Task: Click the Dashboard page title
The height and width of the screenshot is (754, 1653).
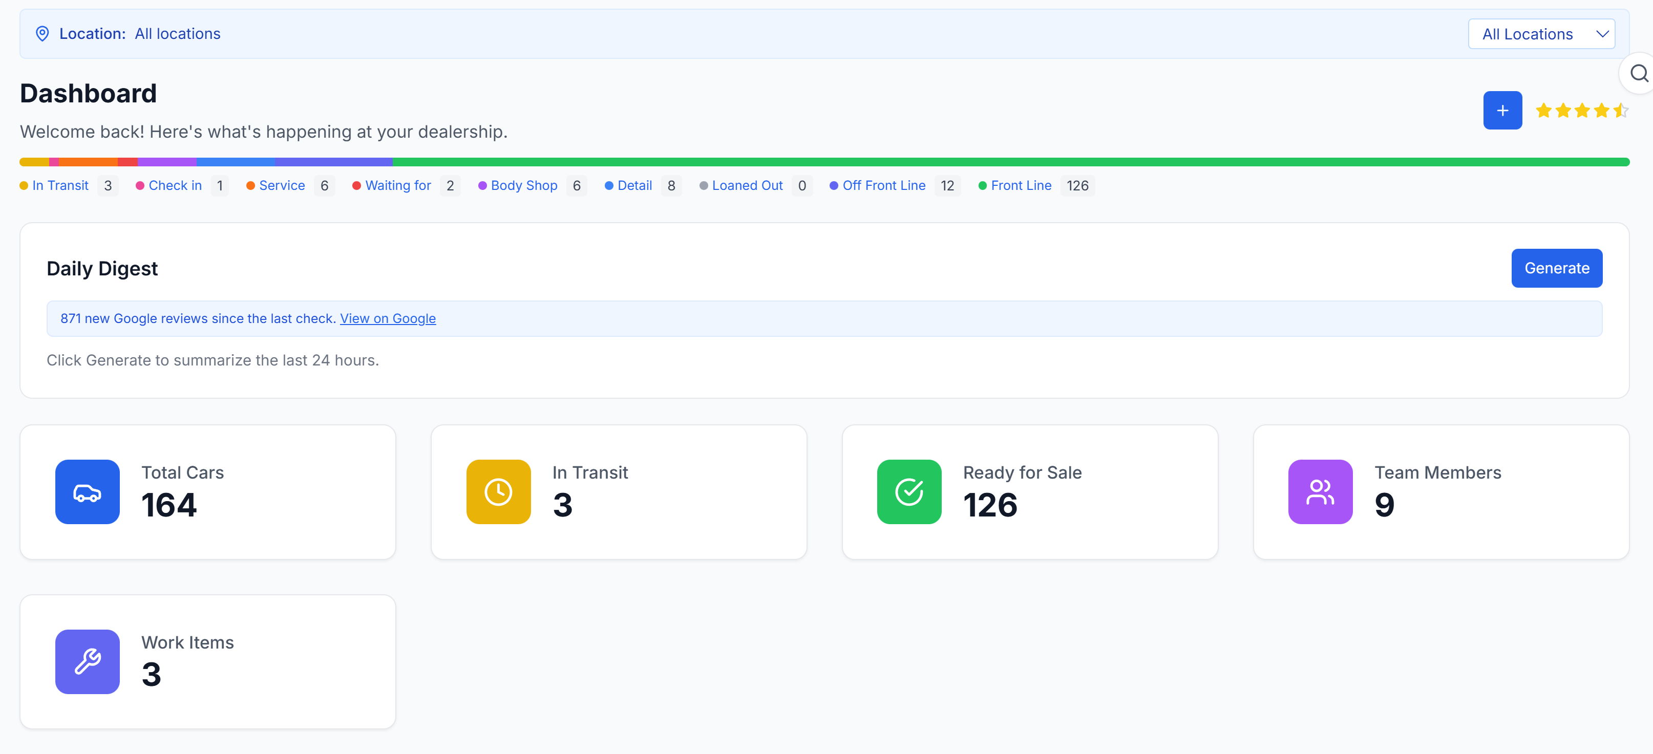Action: pos(89,94)
